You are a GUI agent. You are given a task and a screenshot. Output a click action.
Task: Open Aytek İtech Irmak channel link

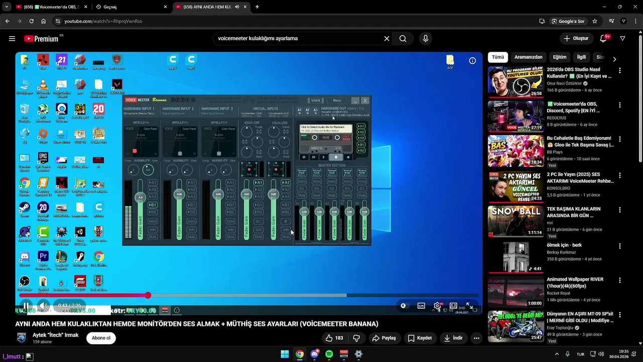pos(56,335)
